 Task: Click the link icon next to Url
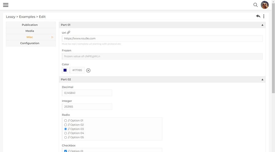(68, 33)
